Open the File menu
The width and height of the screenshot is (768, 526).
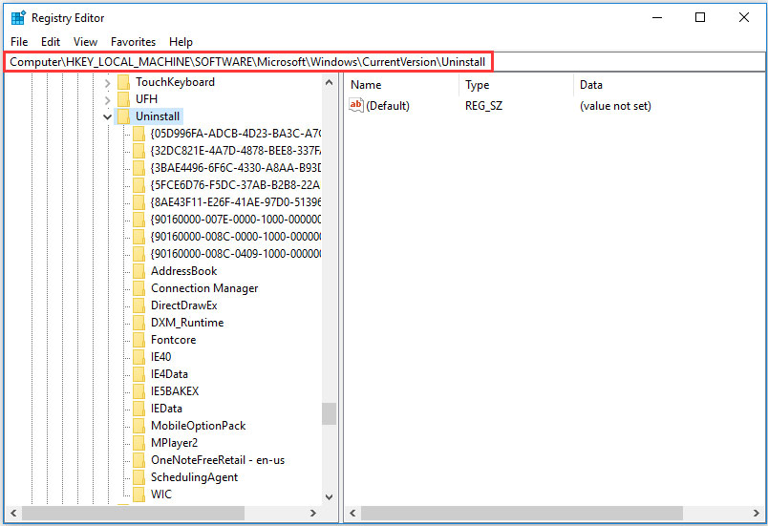coord(19,42)
